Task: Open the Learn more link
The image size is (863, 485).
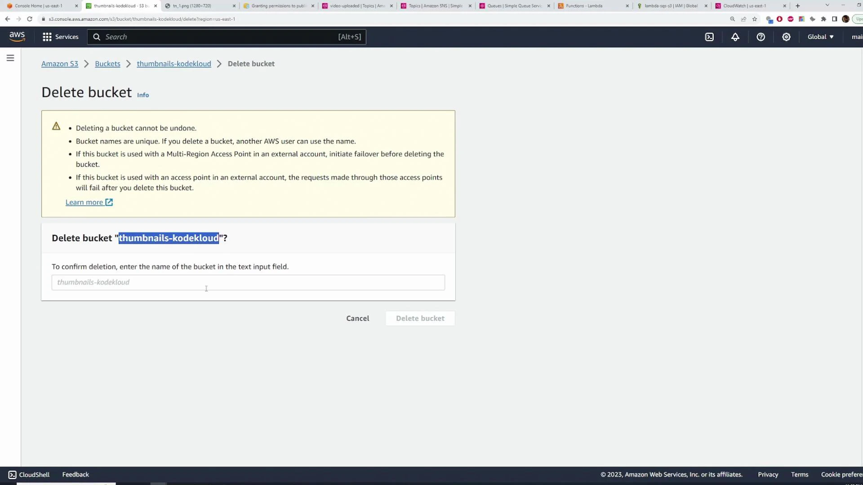Action: point(84,202)
